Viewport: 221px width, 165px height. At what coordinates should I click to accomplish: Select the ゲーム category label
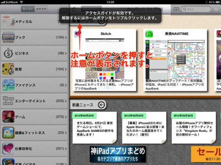click(20, 117)
